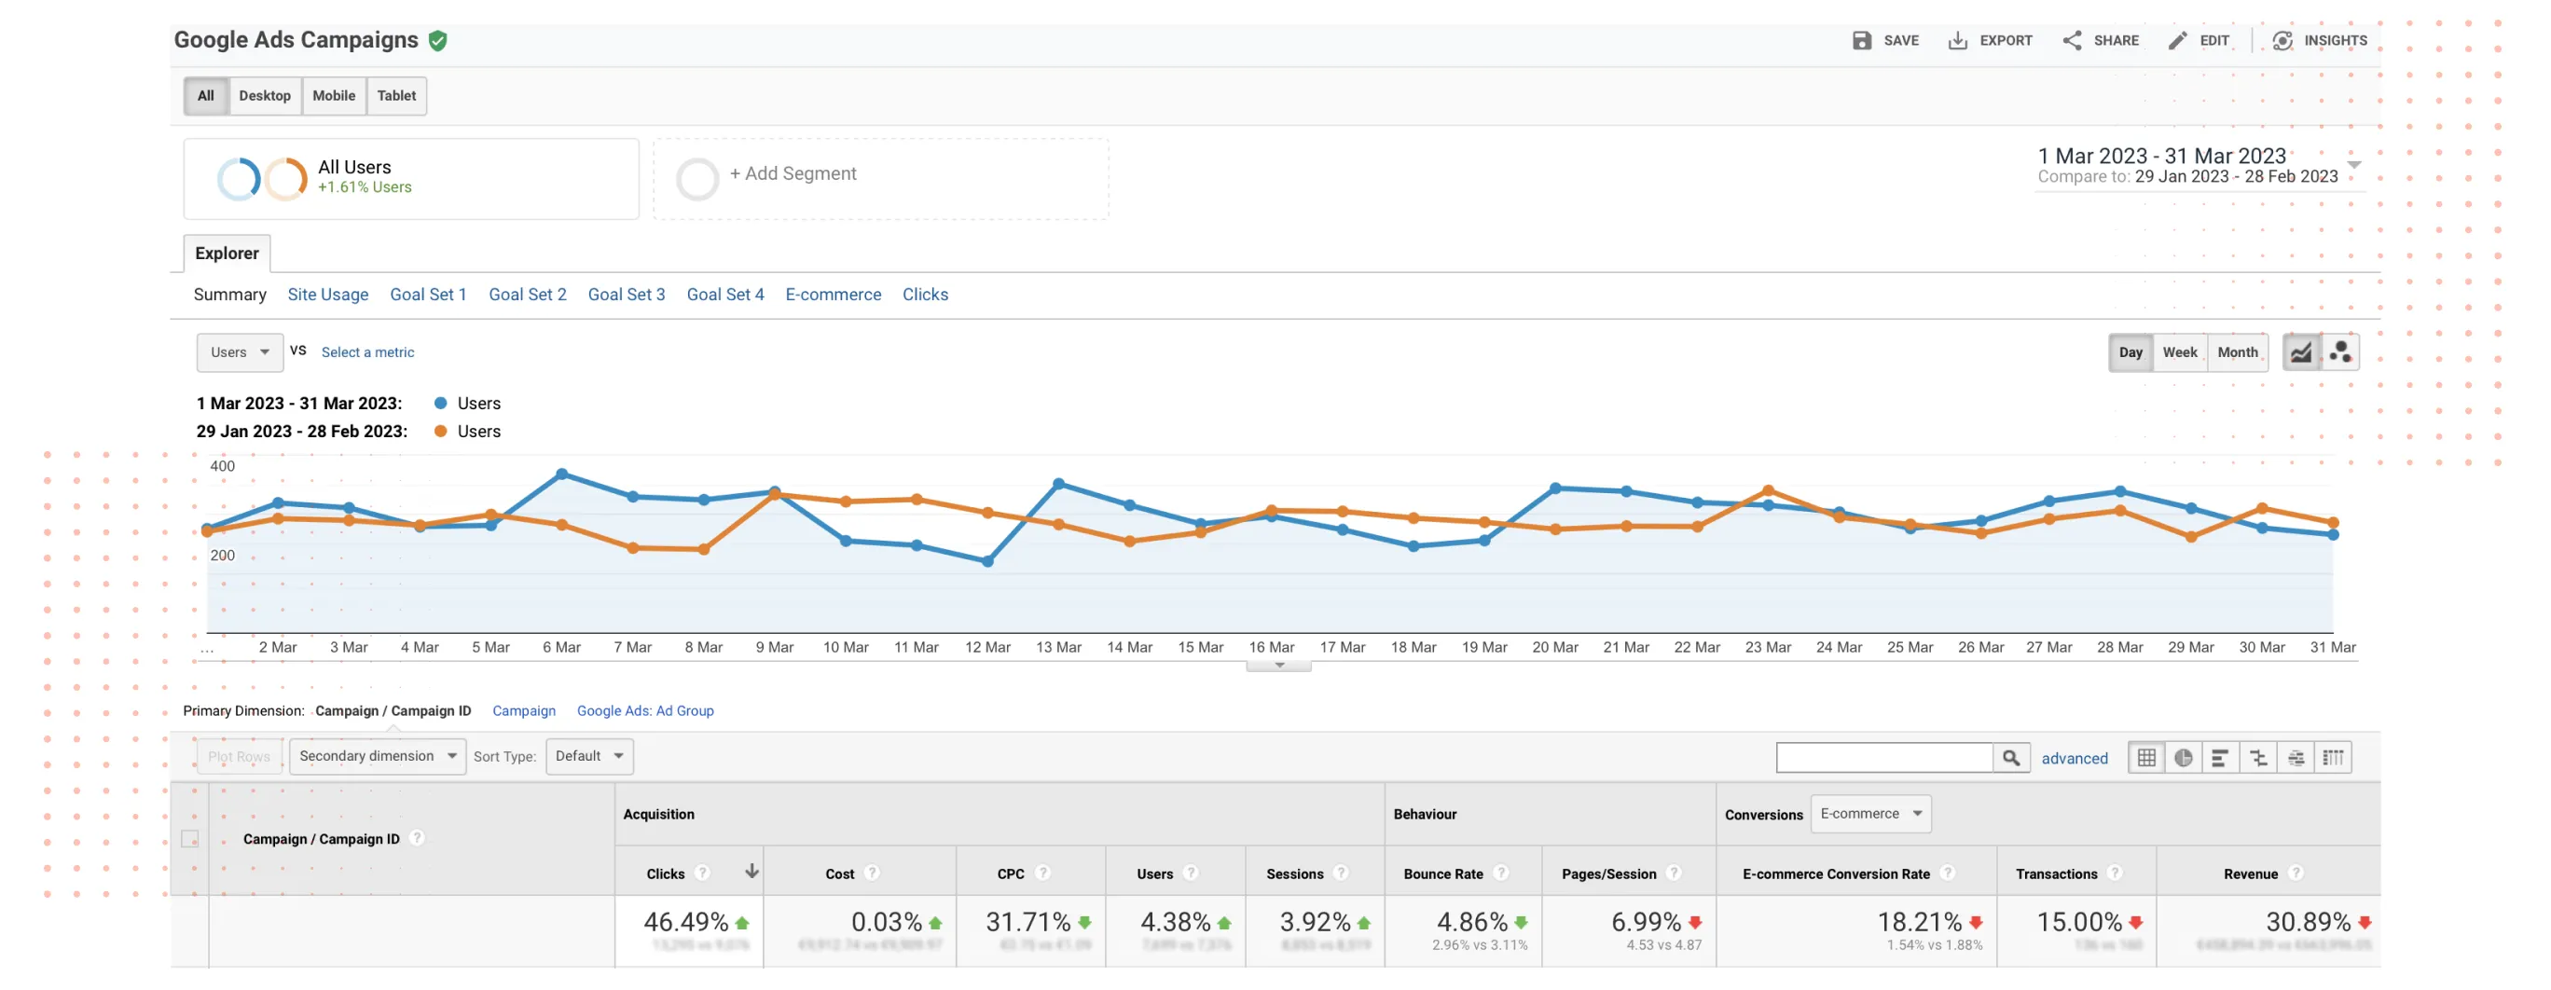Open INSIGHTS panel icon
The width and height of the screenshot is (2551, 990).
tap(2282, 41)
